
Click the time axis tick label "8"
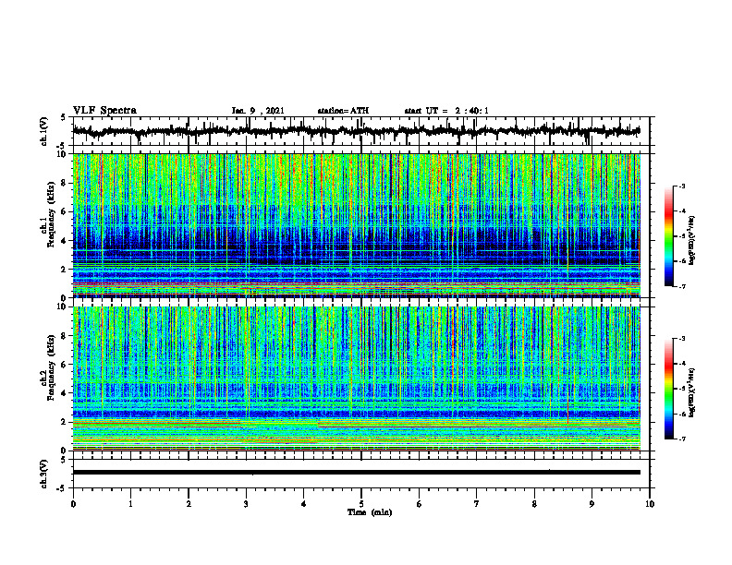click(534, 504)
